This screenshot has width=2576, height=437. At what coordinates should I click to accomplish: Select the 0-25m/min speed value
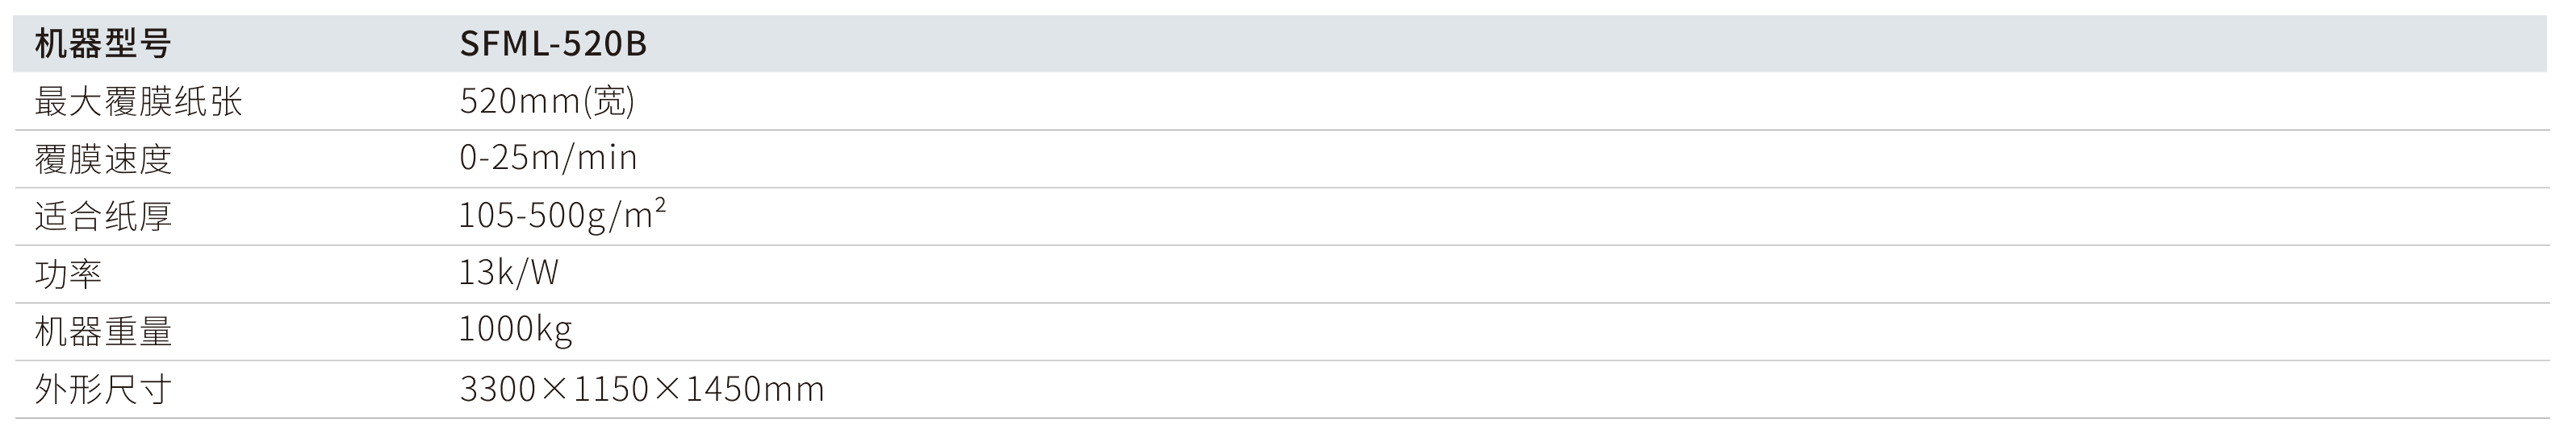[x=548, y=159]
